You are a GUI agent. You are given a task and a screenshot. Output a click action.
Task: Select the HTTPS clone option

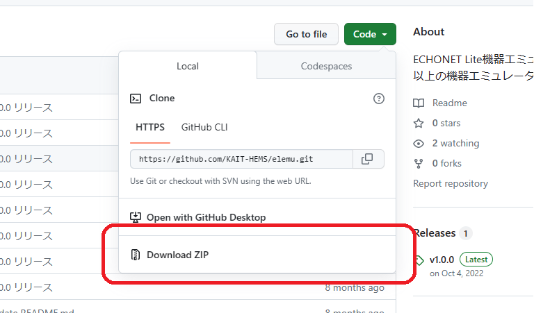[150, 127]
